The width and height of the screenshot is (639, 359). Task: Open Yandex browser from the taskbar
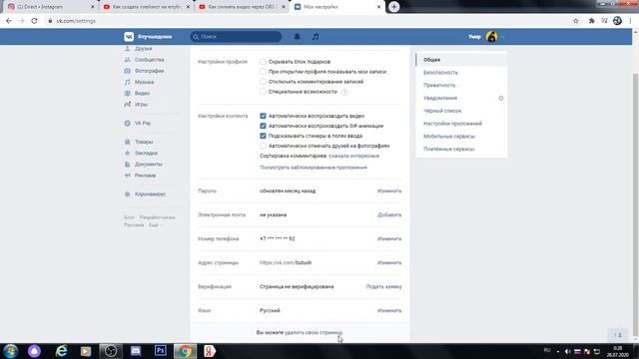point(209,351)
